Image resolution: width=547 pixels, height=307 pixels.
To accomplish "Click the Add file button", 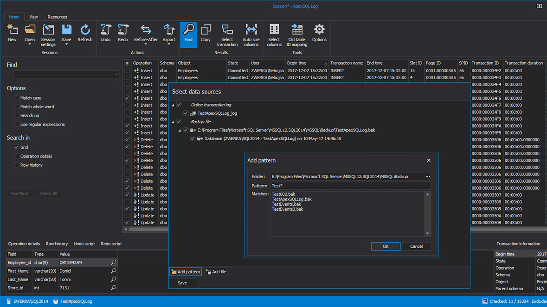I will 216,272.
